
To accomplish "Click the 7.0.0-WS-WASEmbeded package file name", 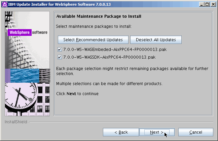I will [115, 50].
